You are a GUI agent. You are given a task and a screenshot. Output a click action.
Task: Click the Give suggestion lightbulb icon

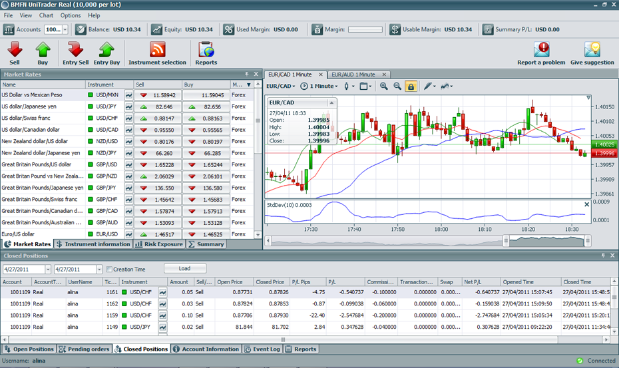(x=592, y=50)
